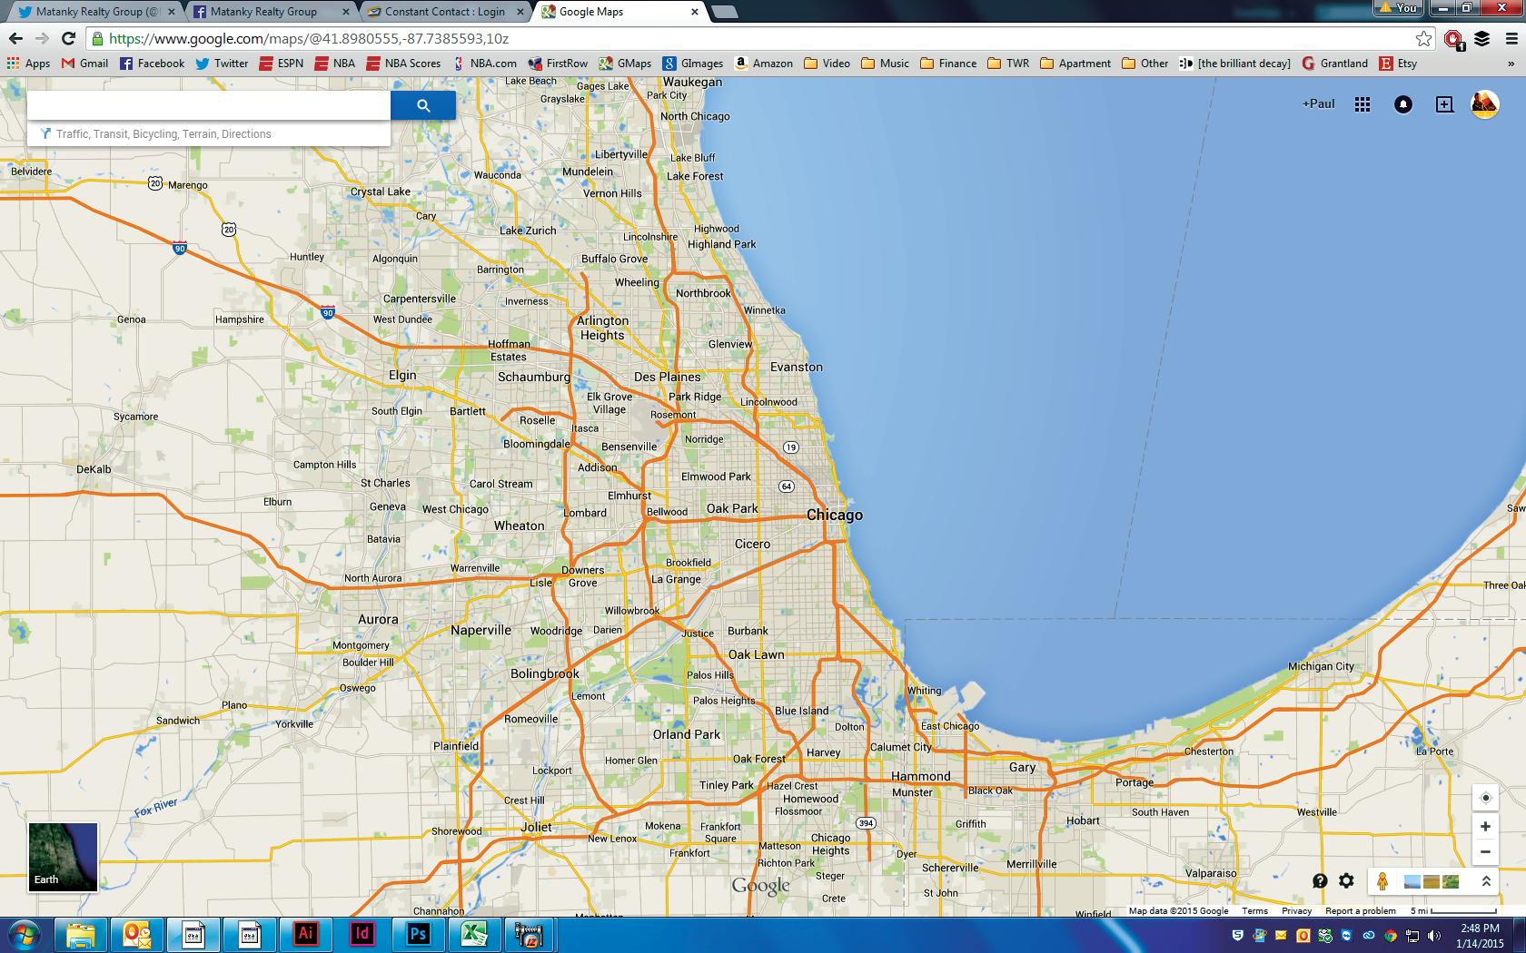1526x953 pixels.
Task: Launch Adobe Illustrator from the taskbar
Action: coord(306,934)
